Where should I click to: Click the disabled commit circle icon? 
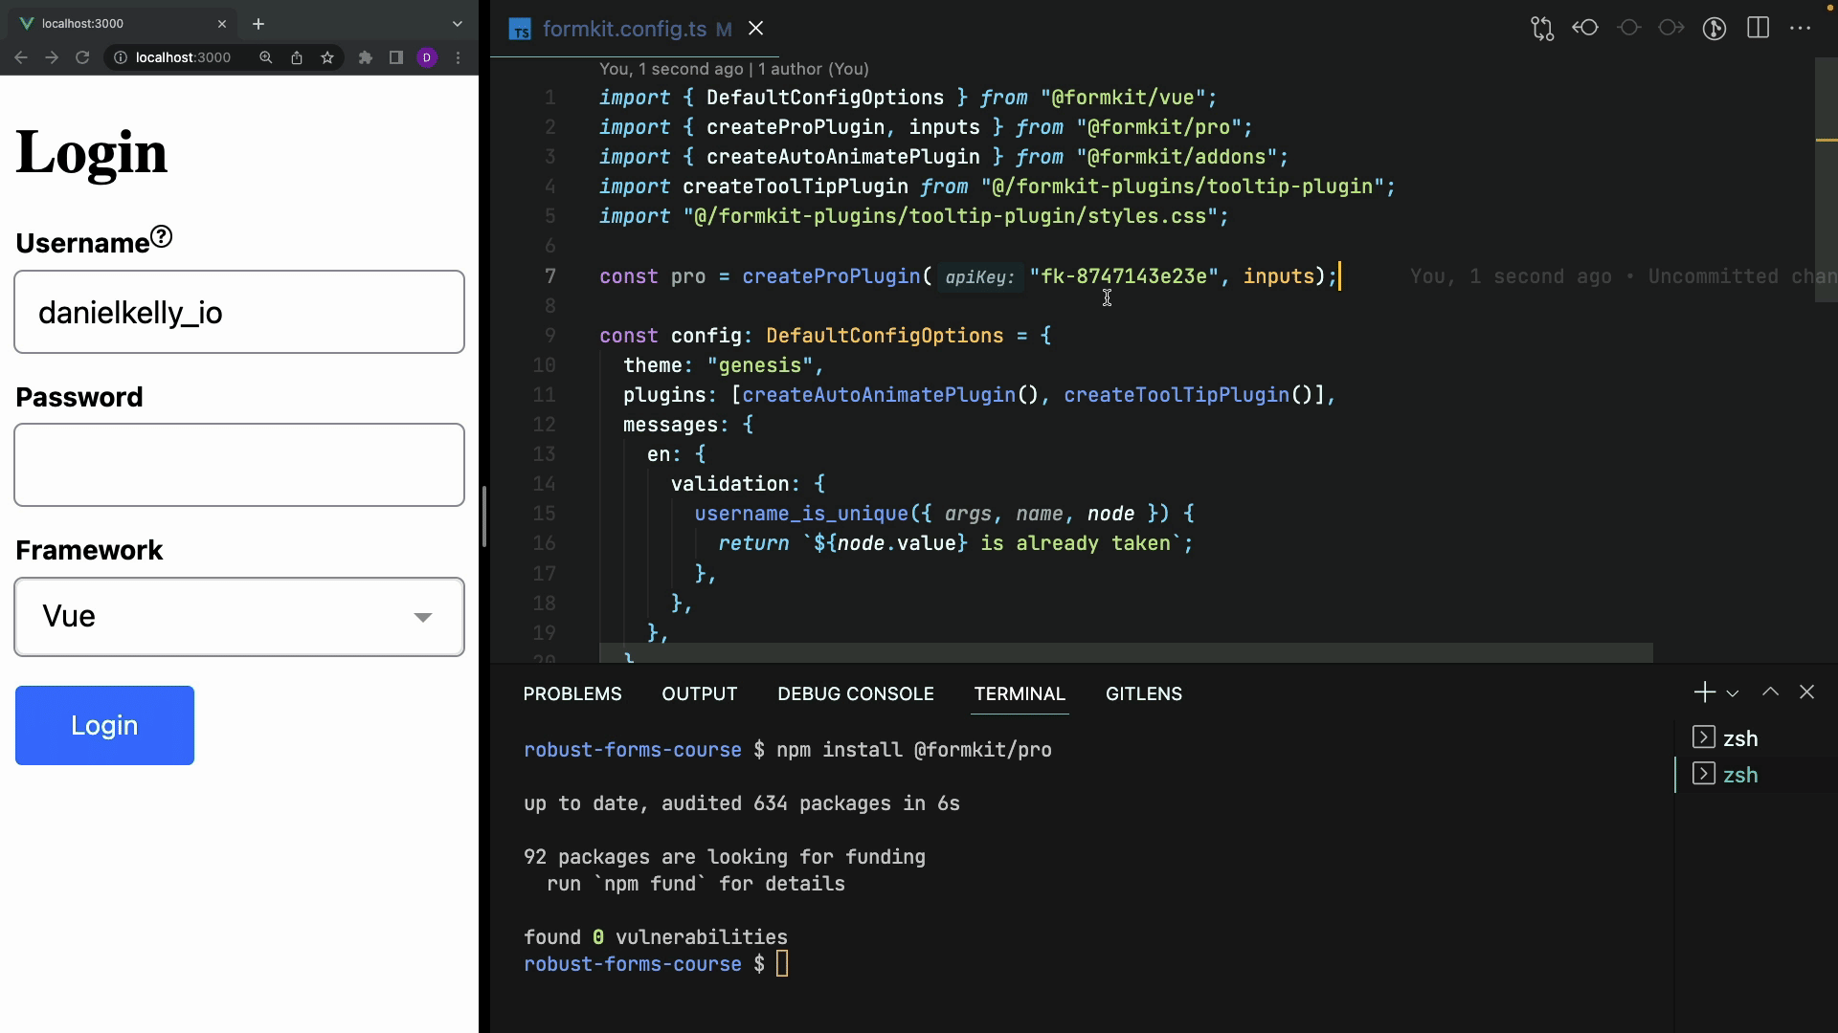(x=1628, y=28)
